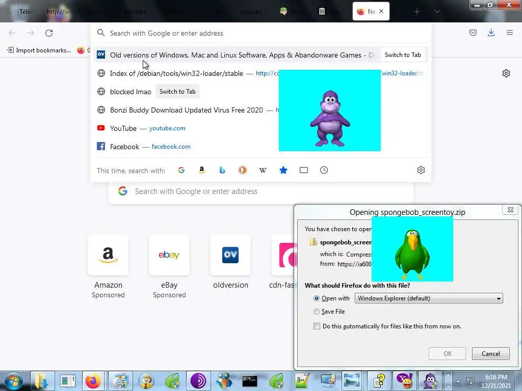Image resolution: width=522 pixels, height=391 pixels.
Task: Open the Windows Start menu orb
Action: tap(14, 381)
